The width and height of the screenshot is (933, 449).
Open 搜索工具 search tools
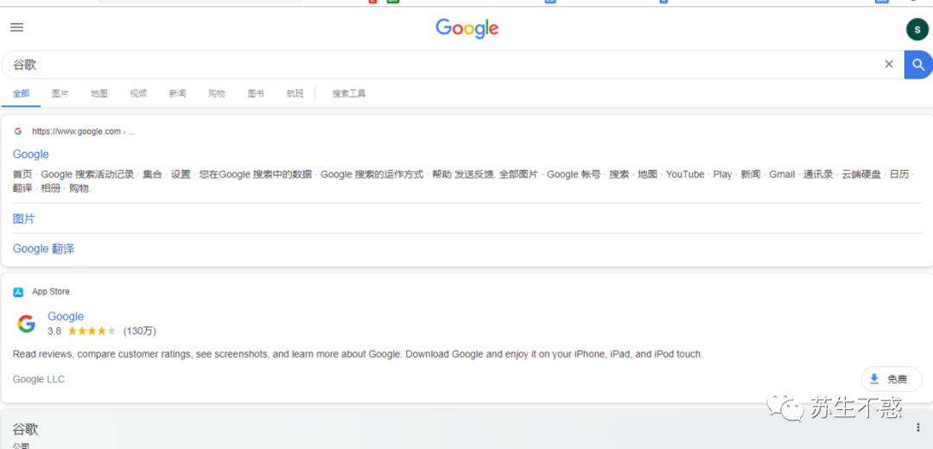point(349,93)
